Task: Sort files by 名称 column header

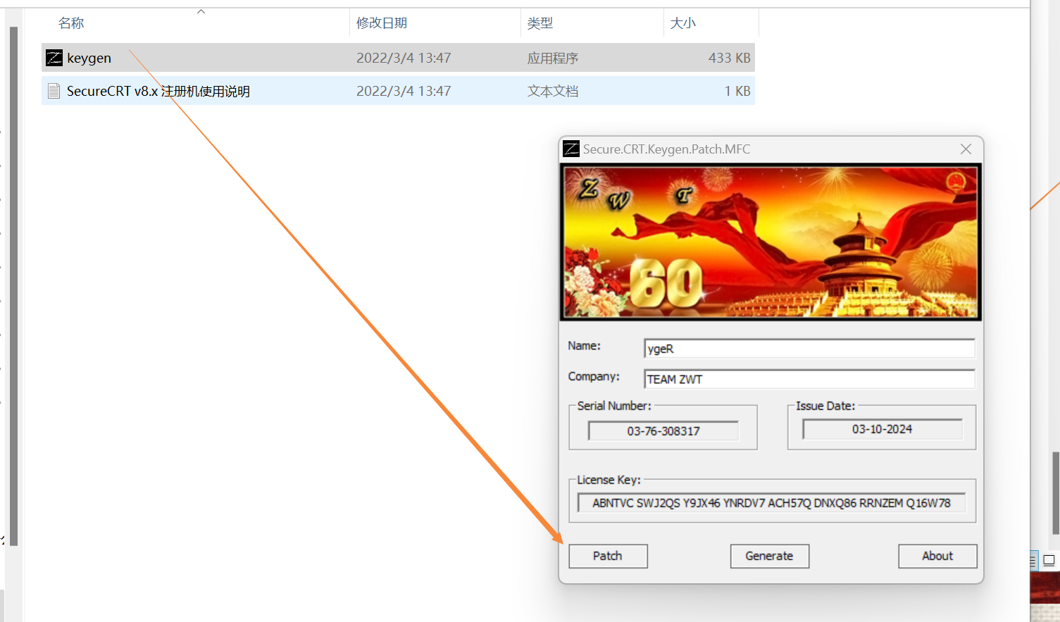Action: tap(71, 23)
